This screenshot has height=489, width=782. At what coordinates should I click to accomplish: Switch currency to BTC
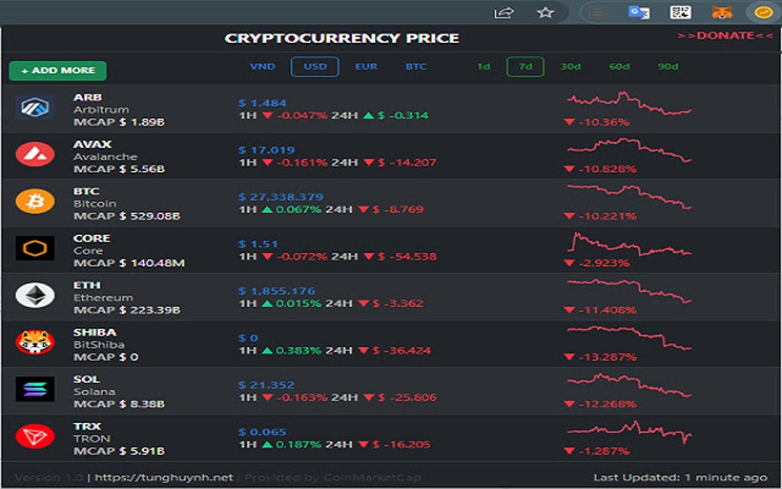(416, 66)
